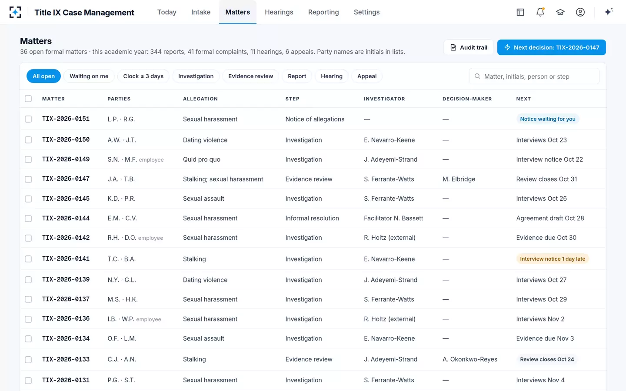Image resolution: width=626 pixels, height=391 pixels.
Task: Click the Interview notice 1 day late badge
Action: pos(553,259)
